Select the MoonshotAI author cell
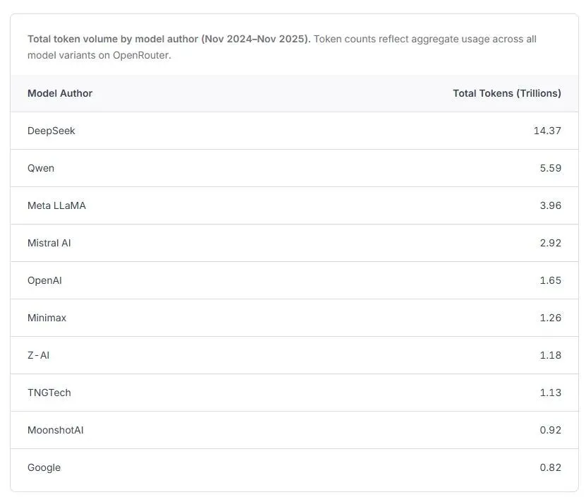The image size is (586, 502). tap(56, 430)
